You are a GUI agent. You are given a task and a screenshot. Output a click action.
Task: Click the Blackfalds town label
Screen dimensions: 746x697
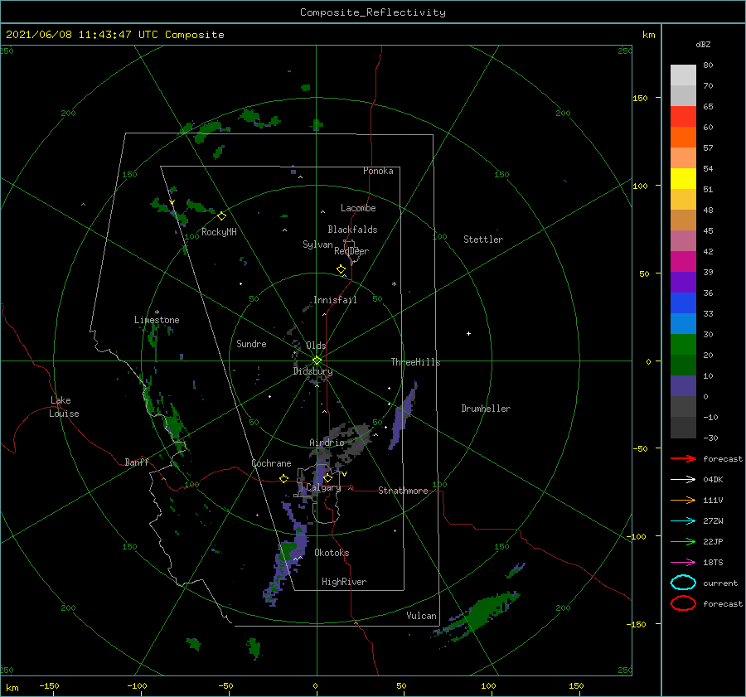click(352, 230)
